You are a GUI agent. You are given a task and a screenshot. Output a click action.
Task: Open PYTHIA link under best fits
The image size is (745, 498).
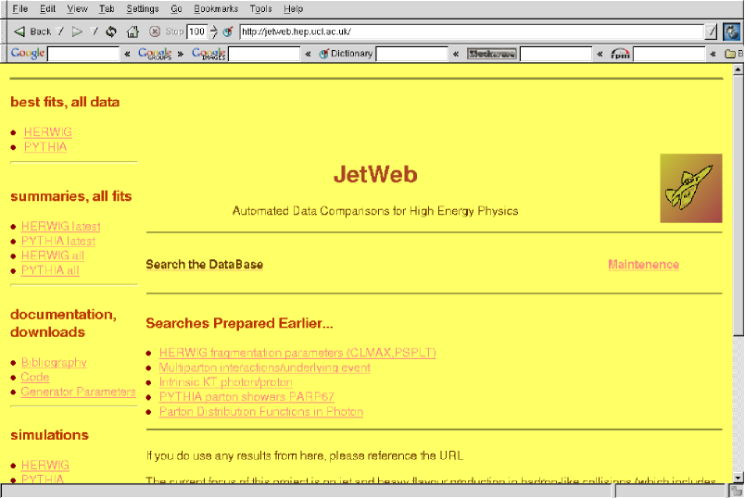(45, 146)
